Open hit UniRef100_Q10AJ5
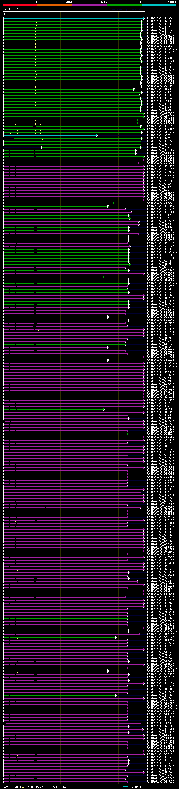The width and height of the screenshot is (179, 789). click(161, 89)
